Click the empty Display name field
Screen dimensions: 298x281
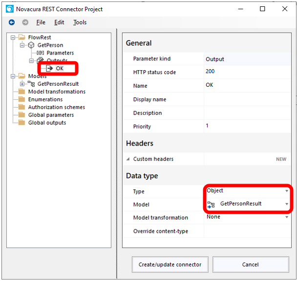(247, 99)
